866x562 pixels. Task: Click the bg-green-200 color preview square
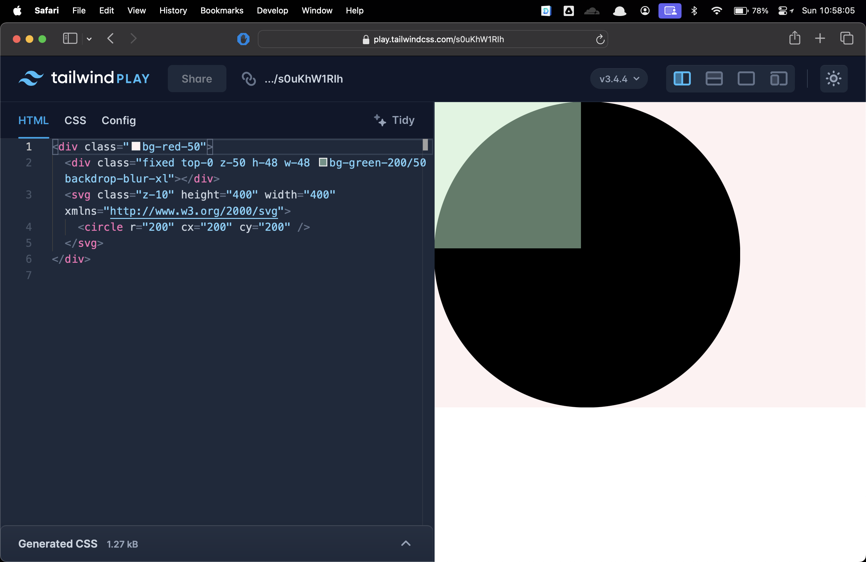coord(323,163)
